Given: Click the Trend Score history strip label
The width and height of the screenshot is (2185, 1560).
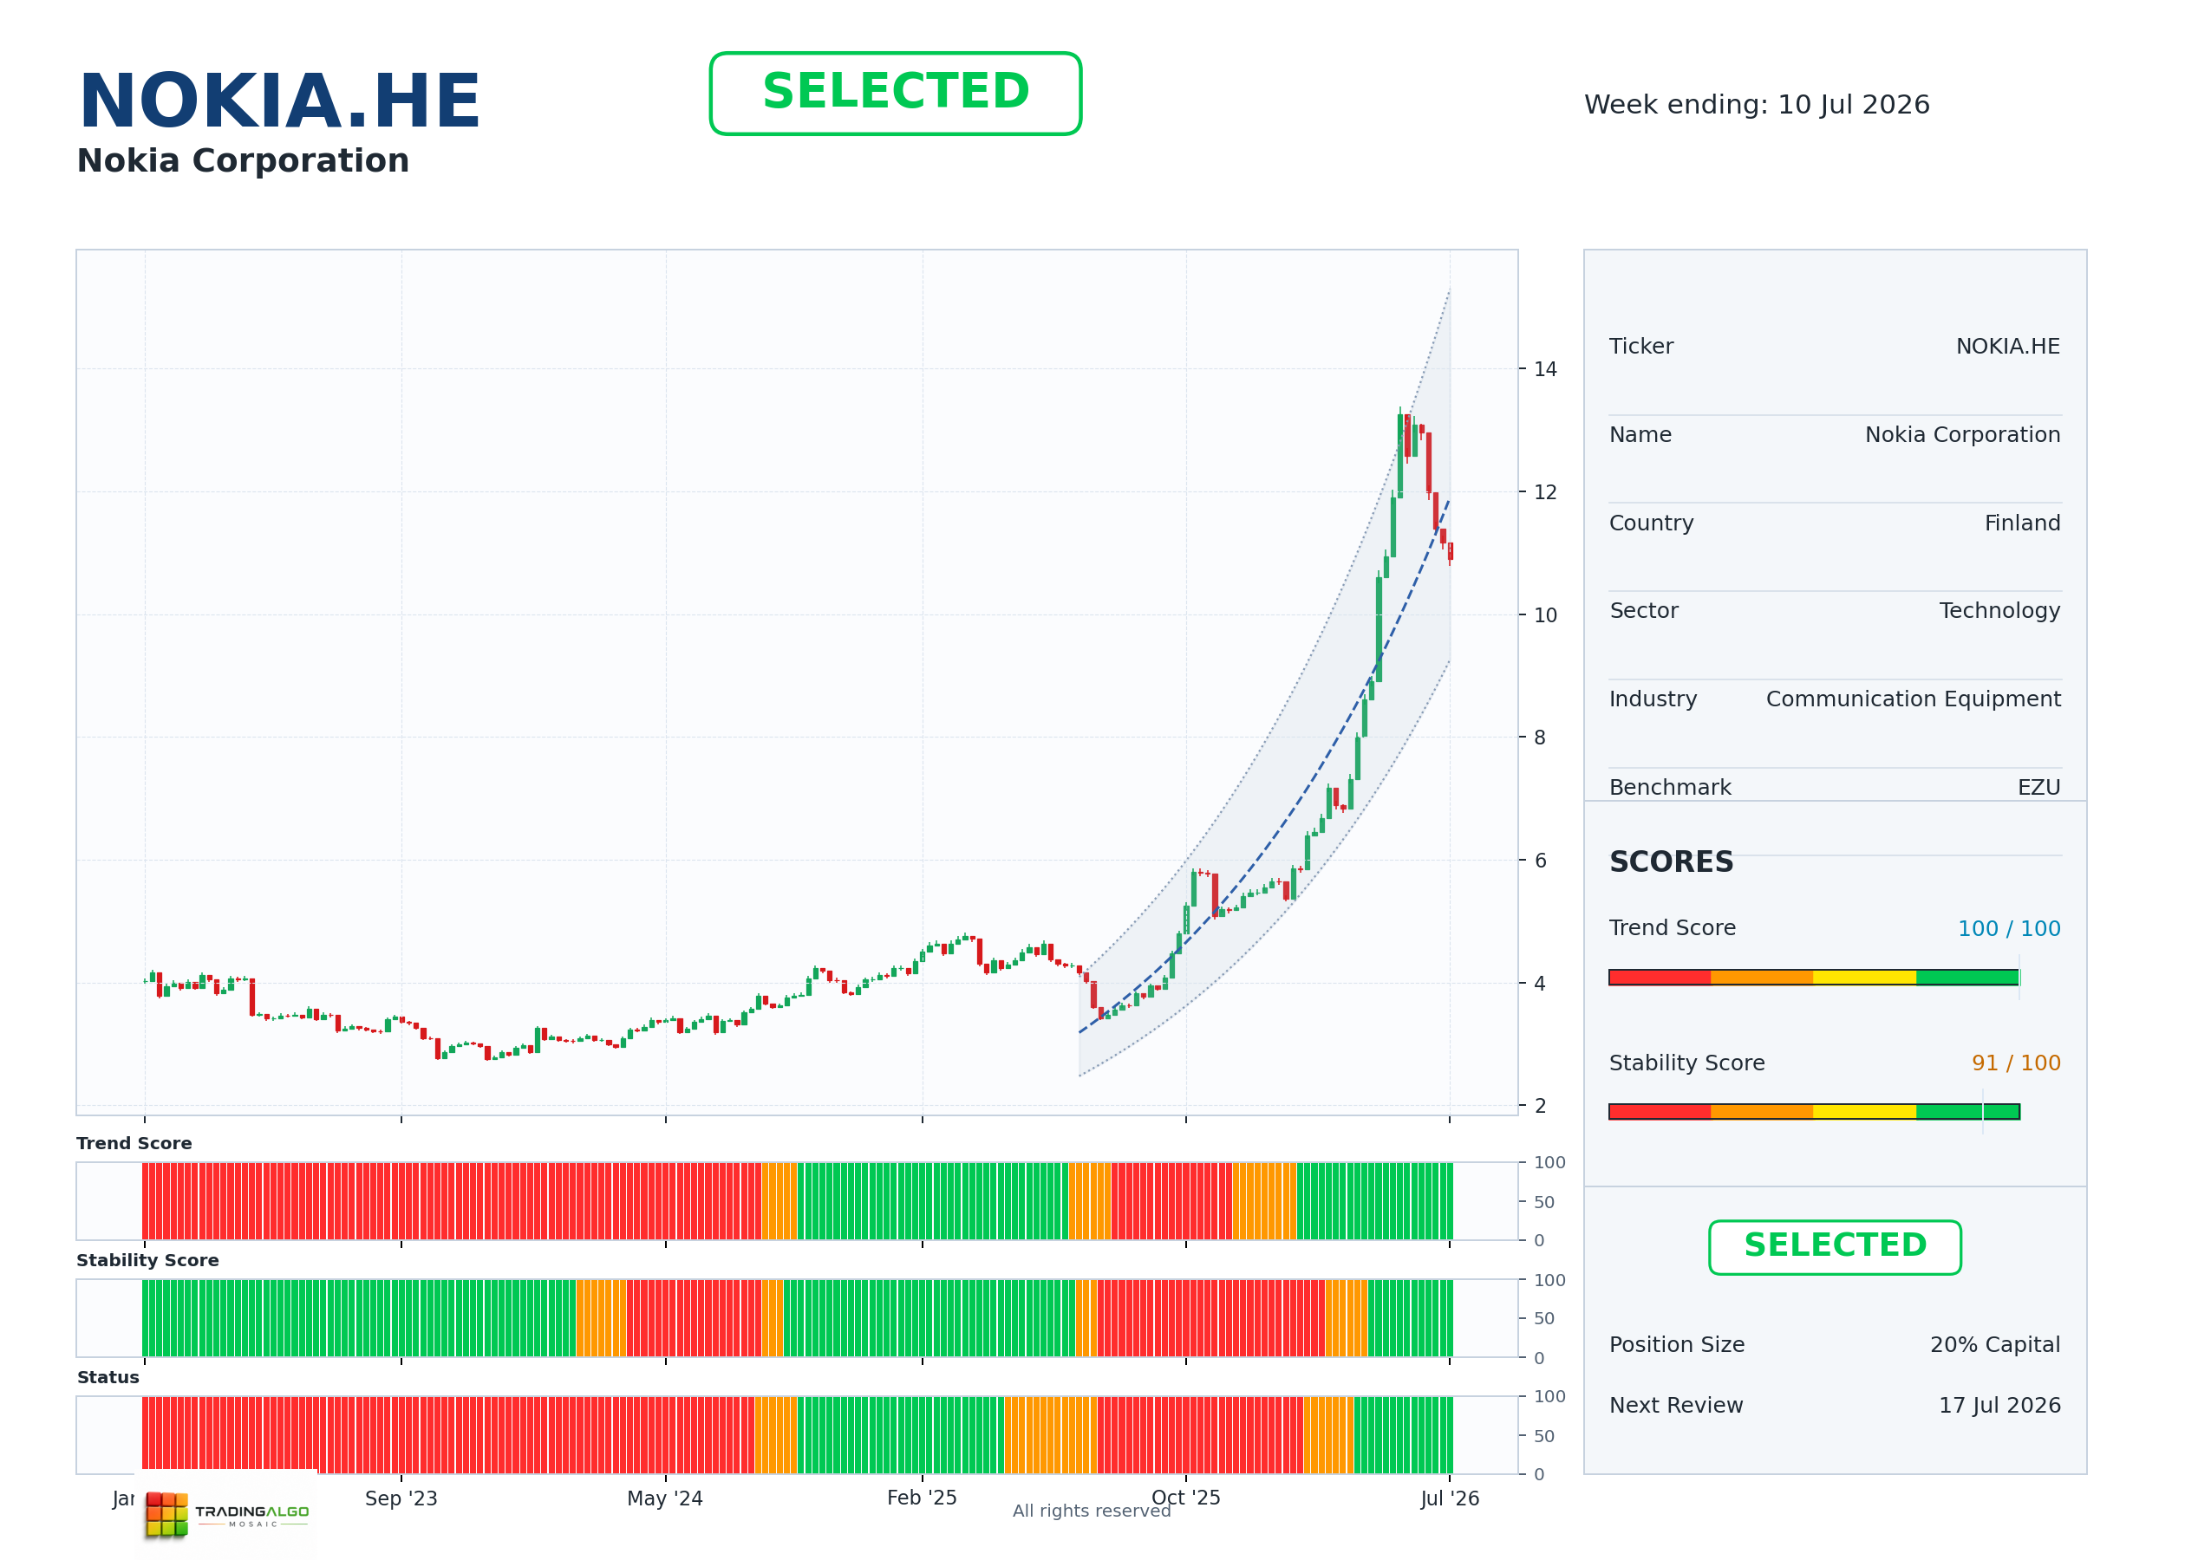Looking at the screenshot, I should coord(134,1143).
